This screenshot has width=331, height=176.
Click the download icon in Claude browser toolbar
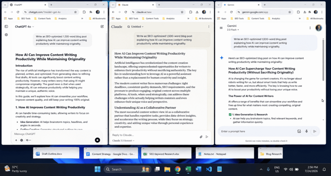pyautogui.click(x=197, y=12)
